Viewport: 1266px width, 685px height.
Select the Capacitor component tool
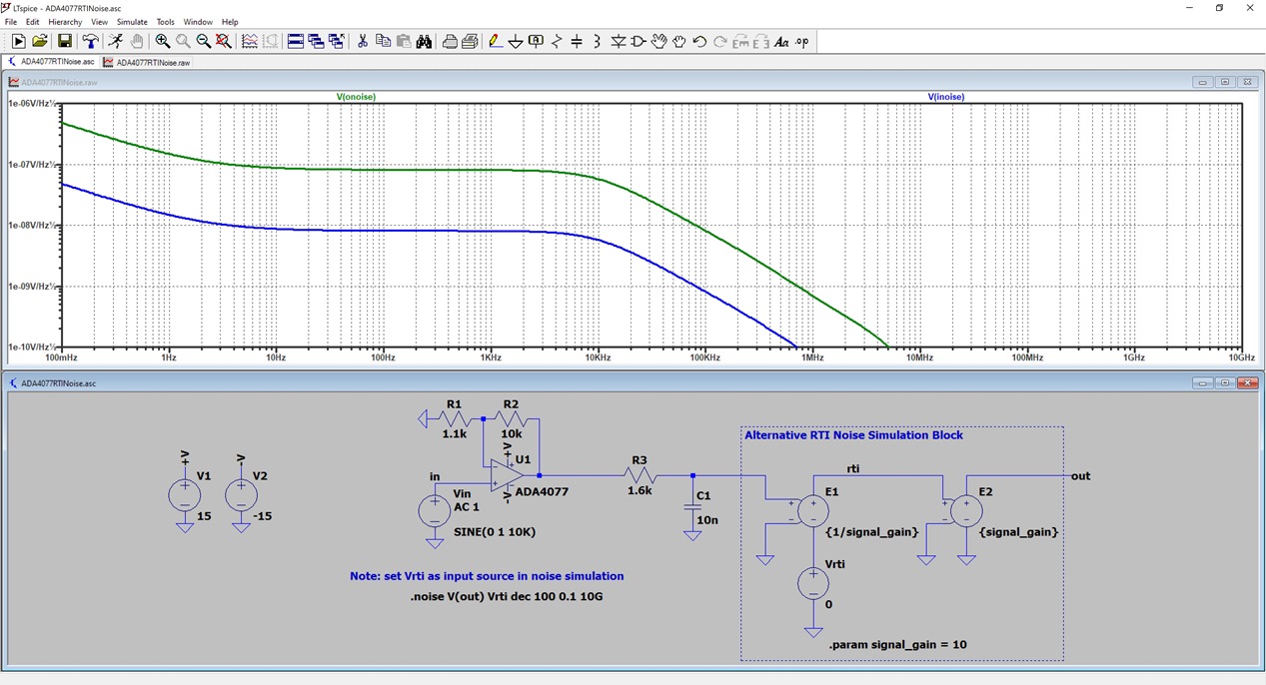tap(577, 41)
